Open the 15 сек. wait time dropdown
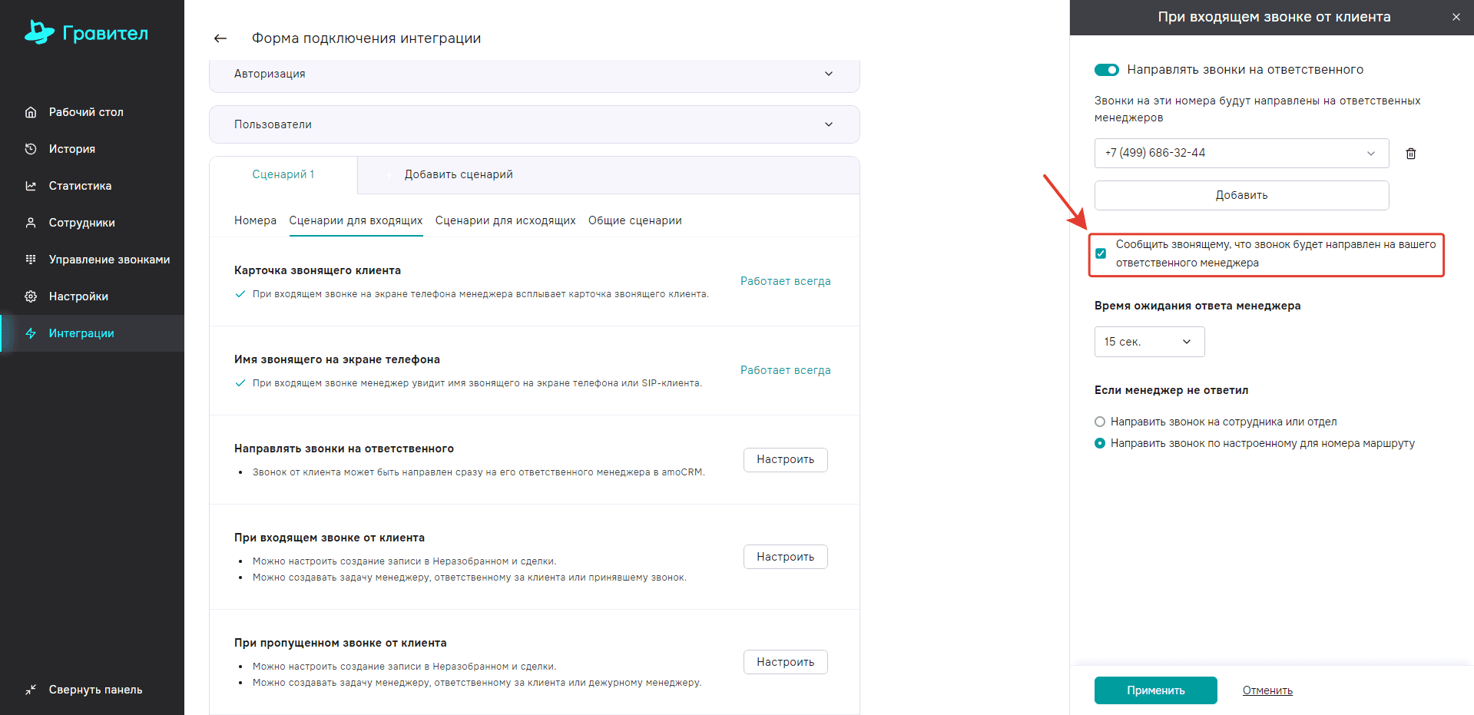The image size is (1474, 715). (1148, 342)
